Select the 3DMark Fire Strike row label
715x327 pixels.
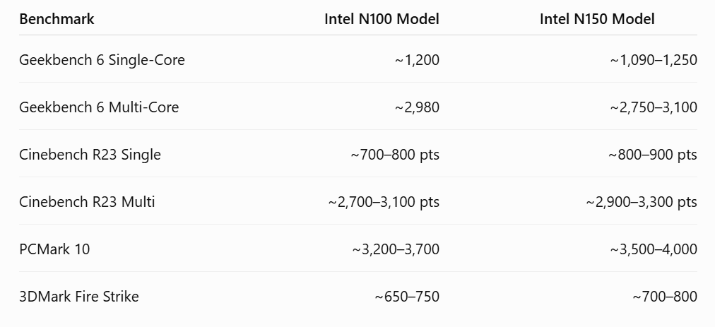pyautogui.click(x=79, y=297)
